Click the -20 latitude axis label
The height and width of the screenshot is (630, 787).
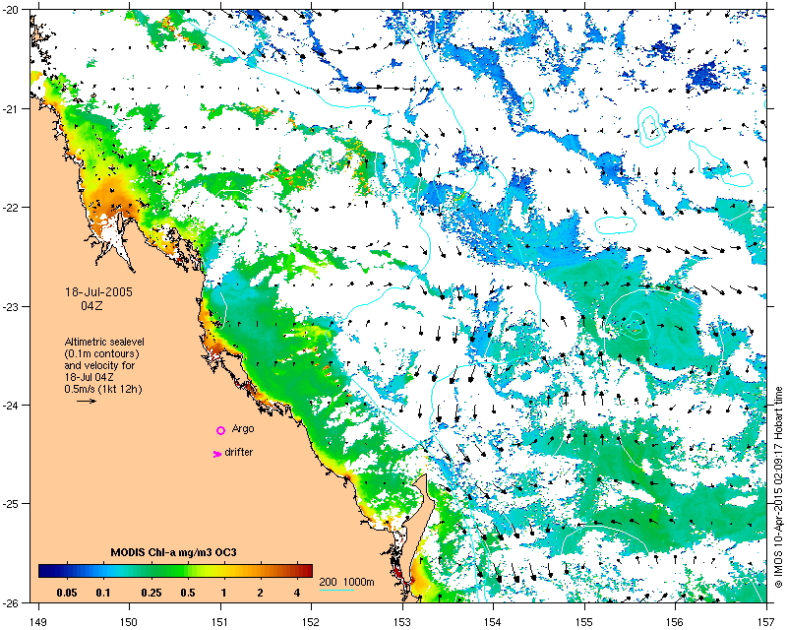[11, 10]
